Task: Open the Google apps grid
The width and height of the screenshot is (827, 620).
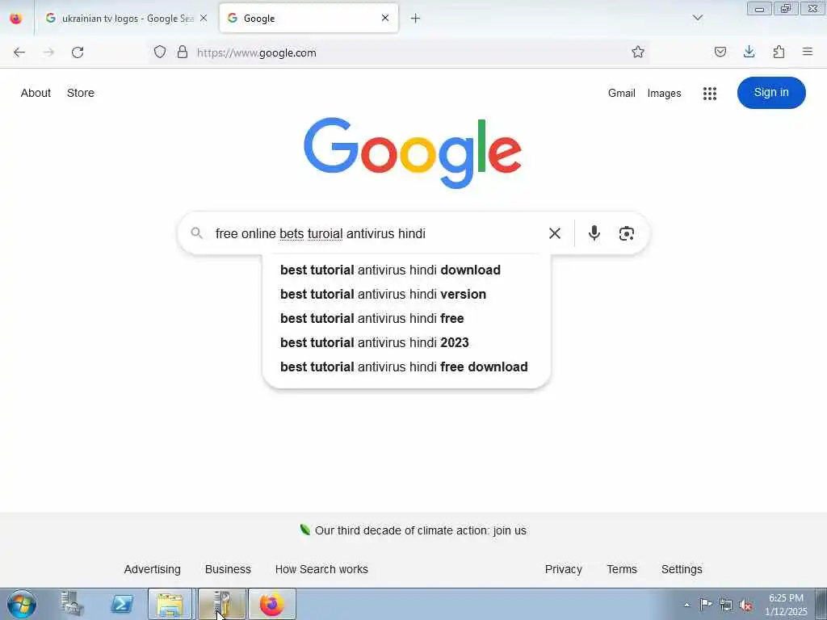Action: click(x=709, y=94)
